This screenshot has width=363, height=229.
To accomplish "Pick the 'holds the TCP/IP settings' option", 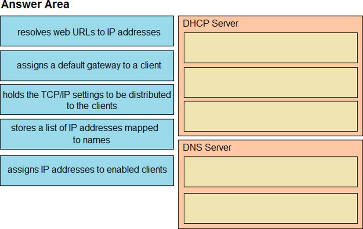I will coord(87,100).
